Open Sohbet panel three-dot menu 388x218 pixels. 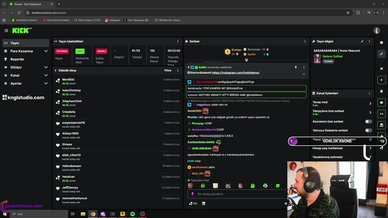tap(305, 41)
